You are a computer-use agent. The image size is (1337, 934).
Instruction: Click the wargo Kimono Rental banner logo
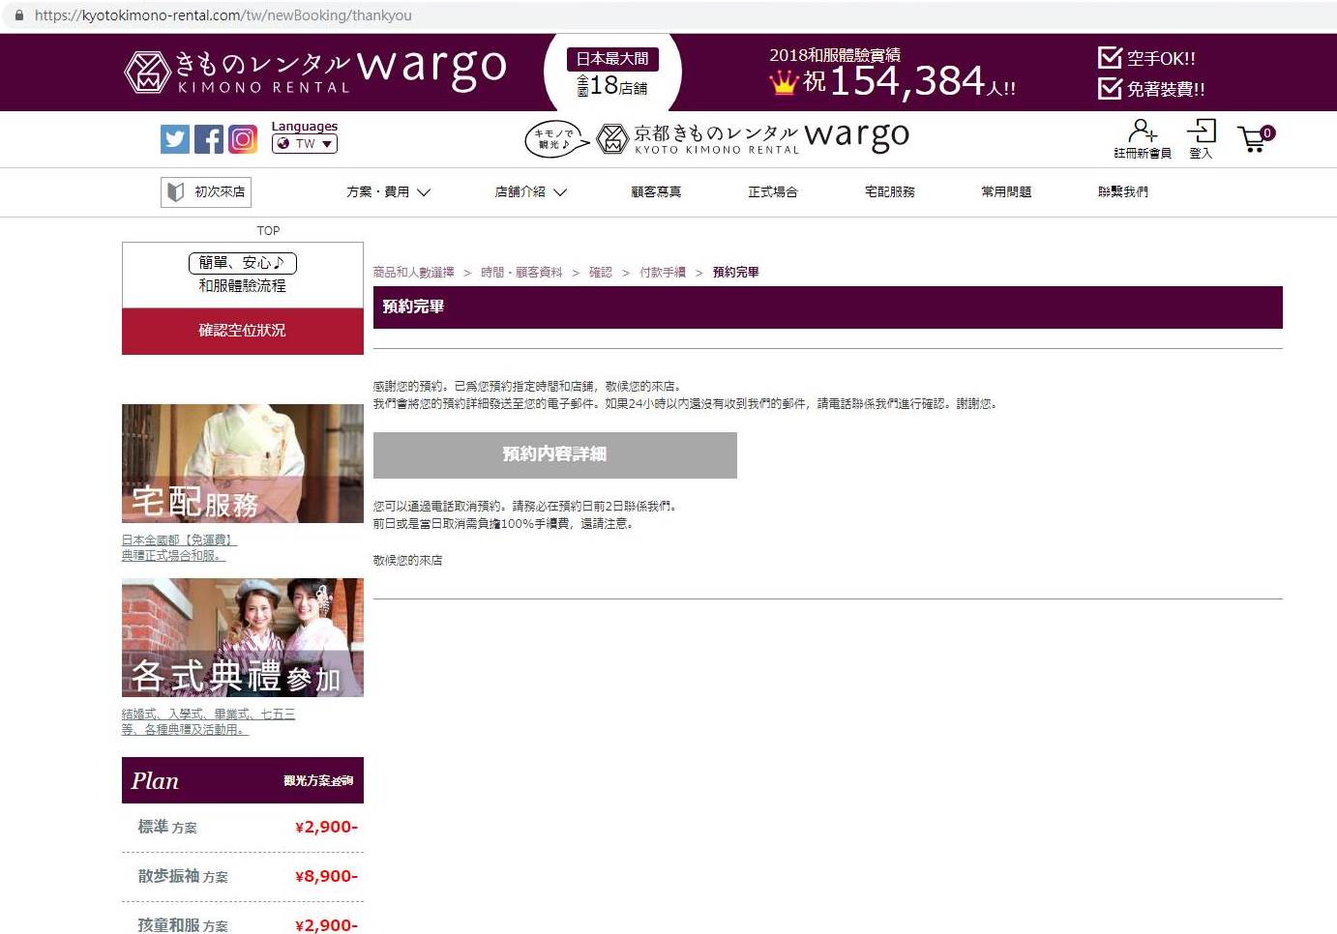click(315, 71)
